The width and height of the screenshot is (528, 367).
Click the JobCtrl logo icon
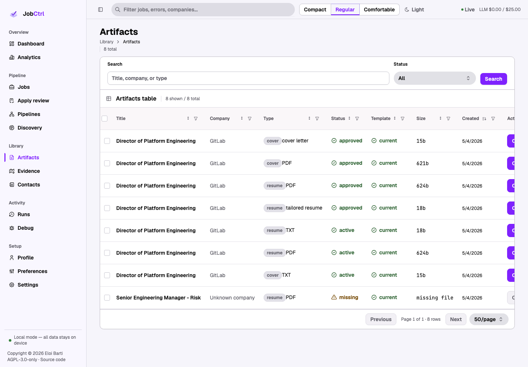coord(14,14)
